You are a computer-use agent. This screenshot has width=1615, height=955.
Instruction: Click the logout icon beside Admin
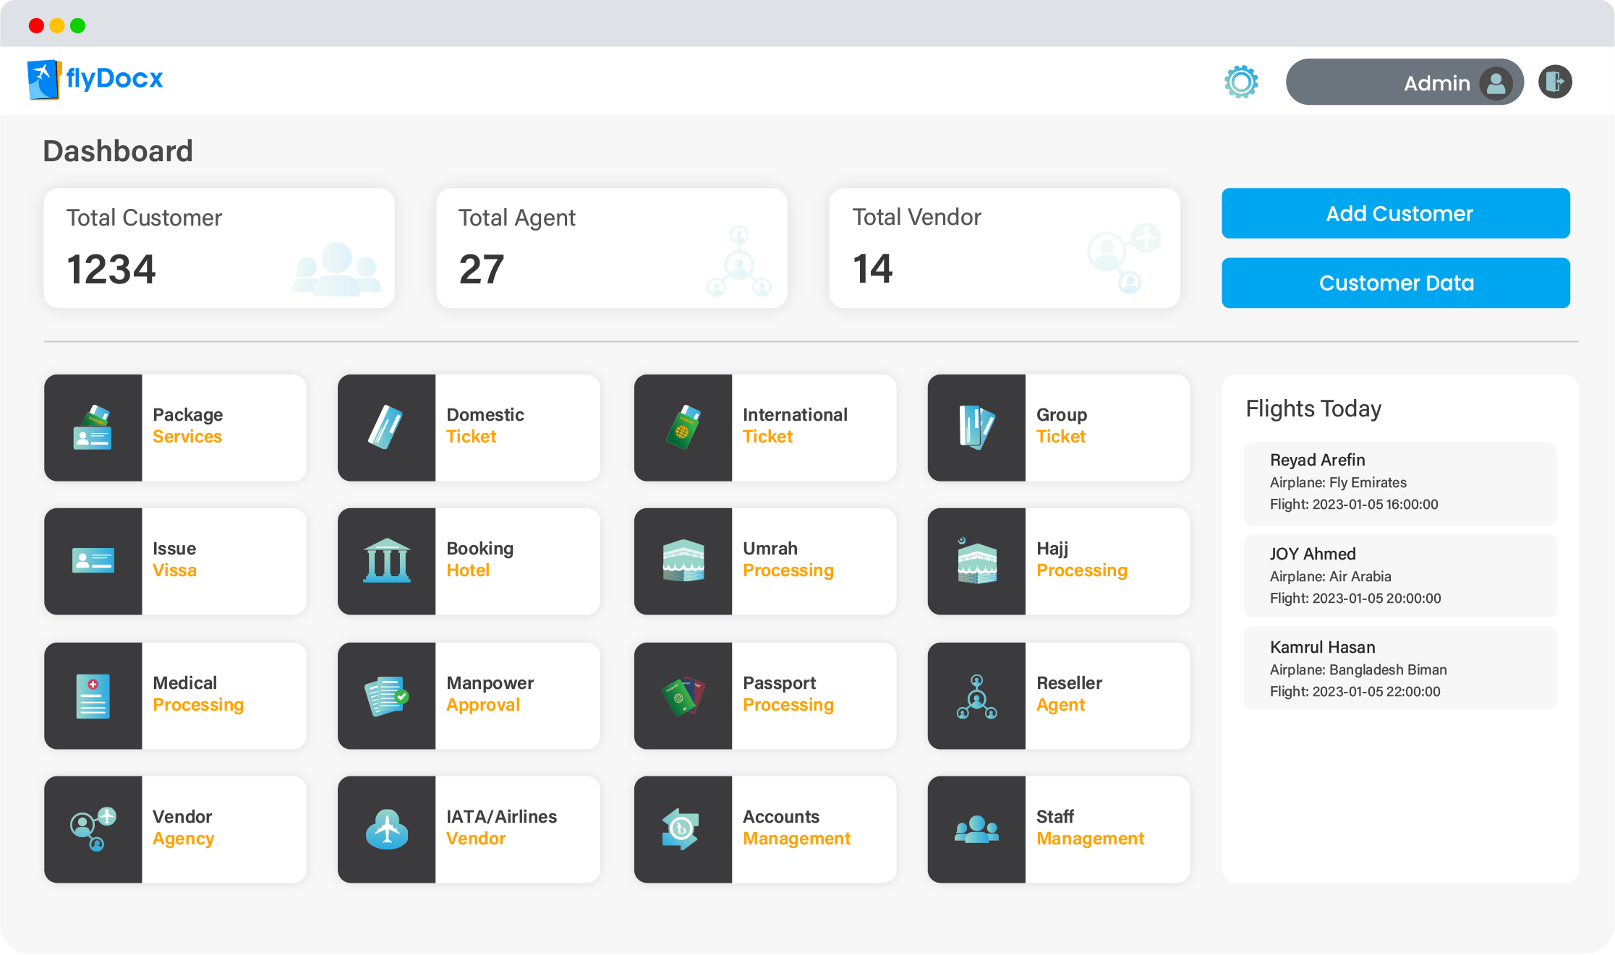tap(1555, 82)
